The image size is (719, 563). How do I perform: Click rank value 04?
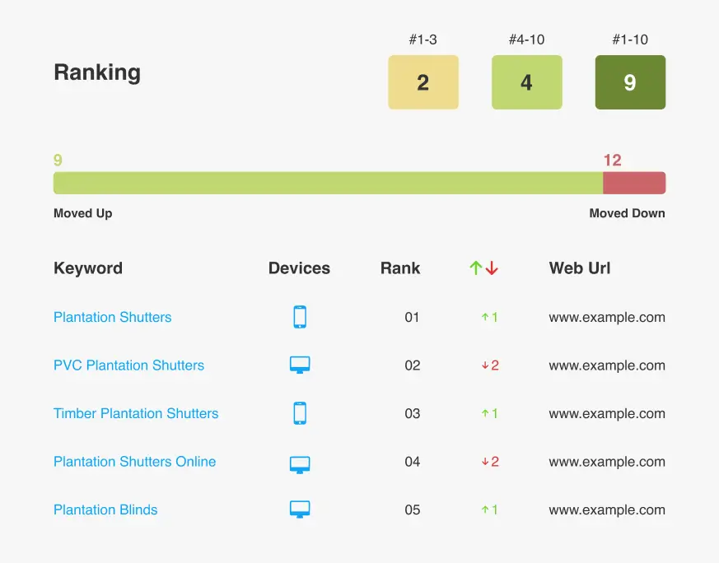413,461
